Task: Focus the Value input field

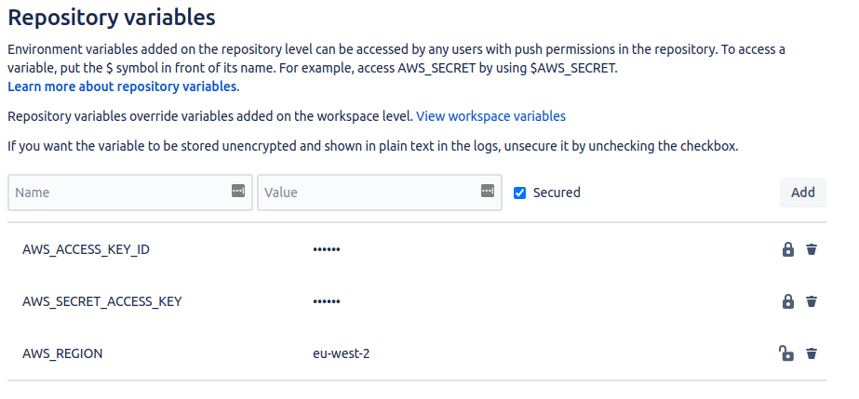Action: pos(380,193)
